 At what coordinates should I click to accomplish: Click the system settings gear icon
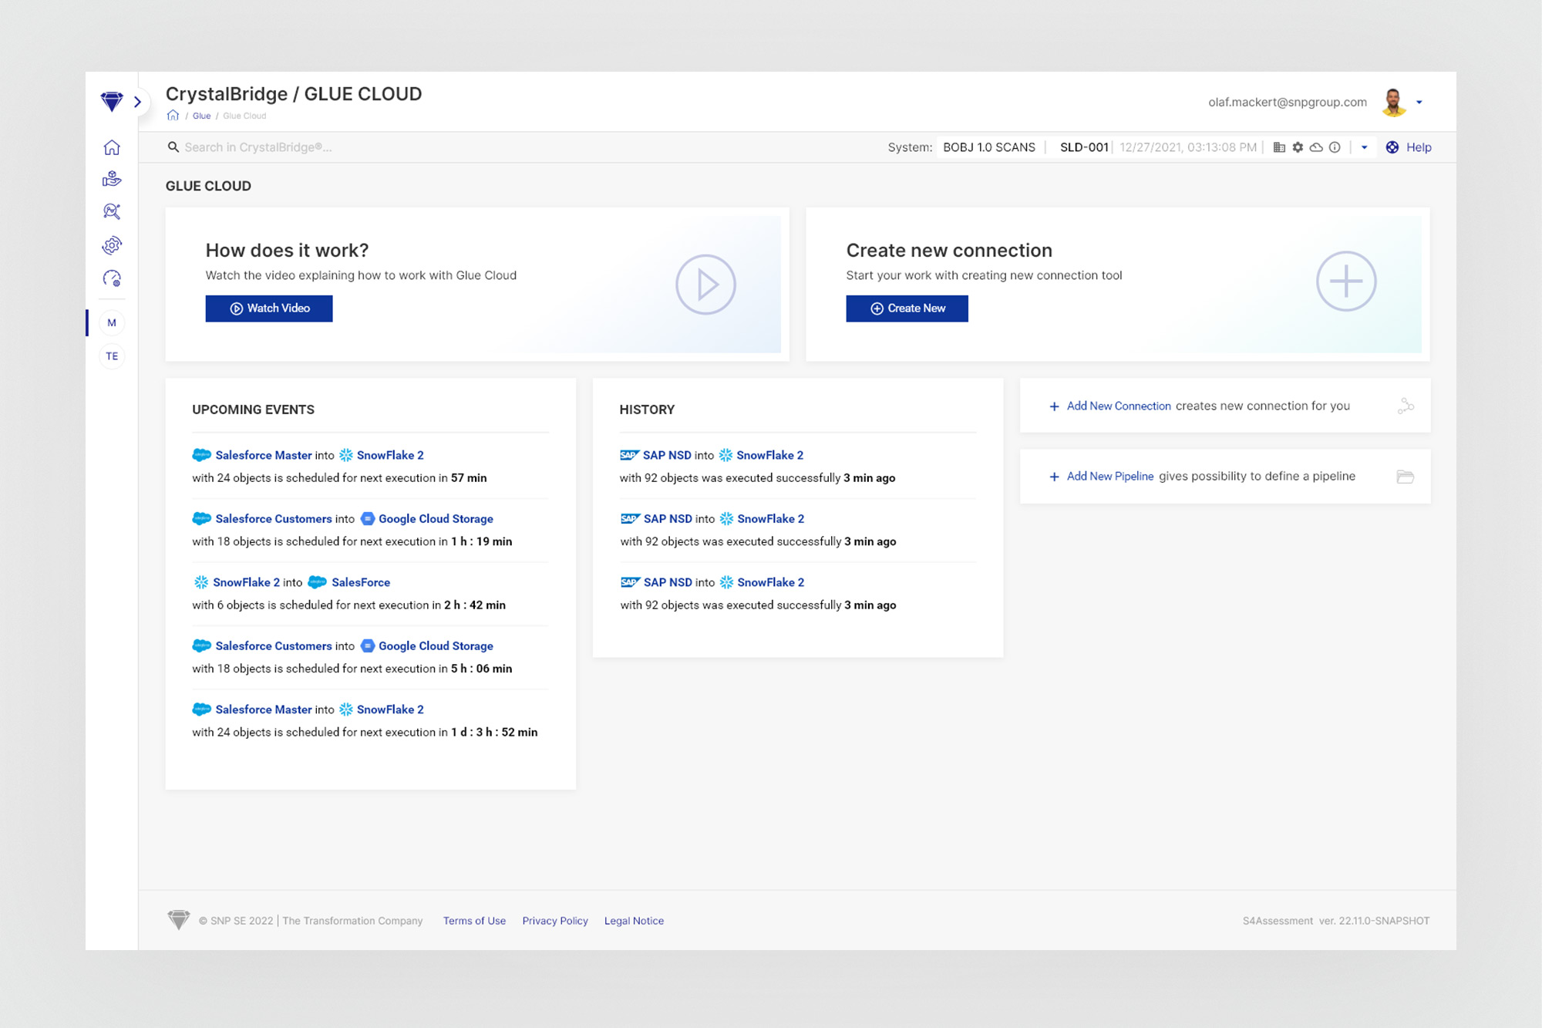[x=1298, y=147]
